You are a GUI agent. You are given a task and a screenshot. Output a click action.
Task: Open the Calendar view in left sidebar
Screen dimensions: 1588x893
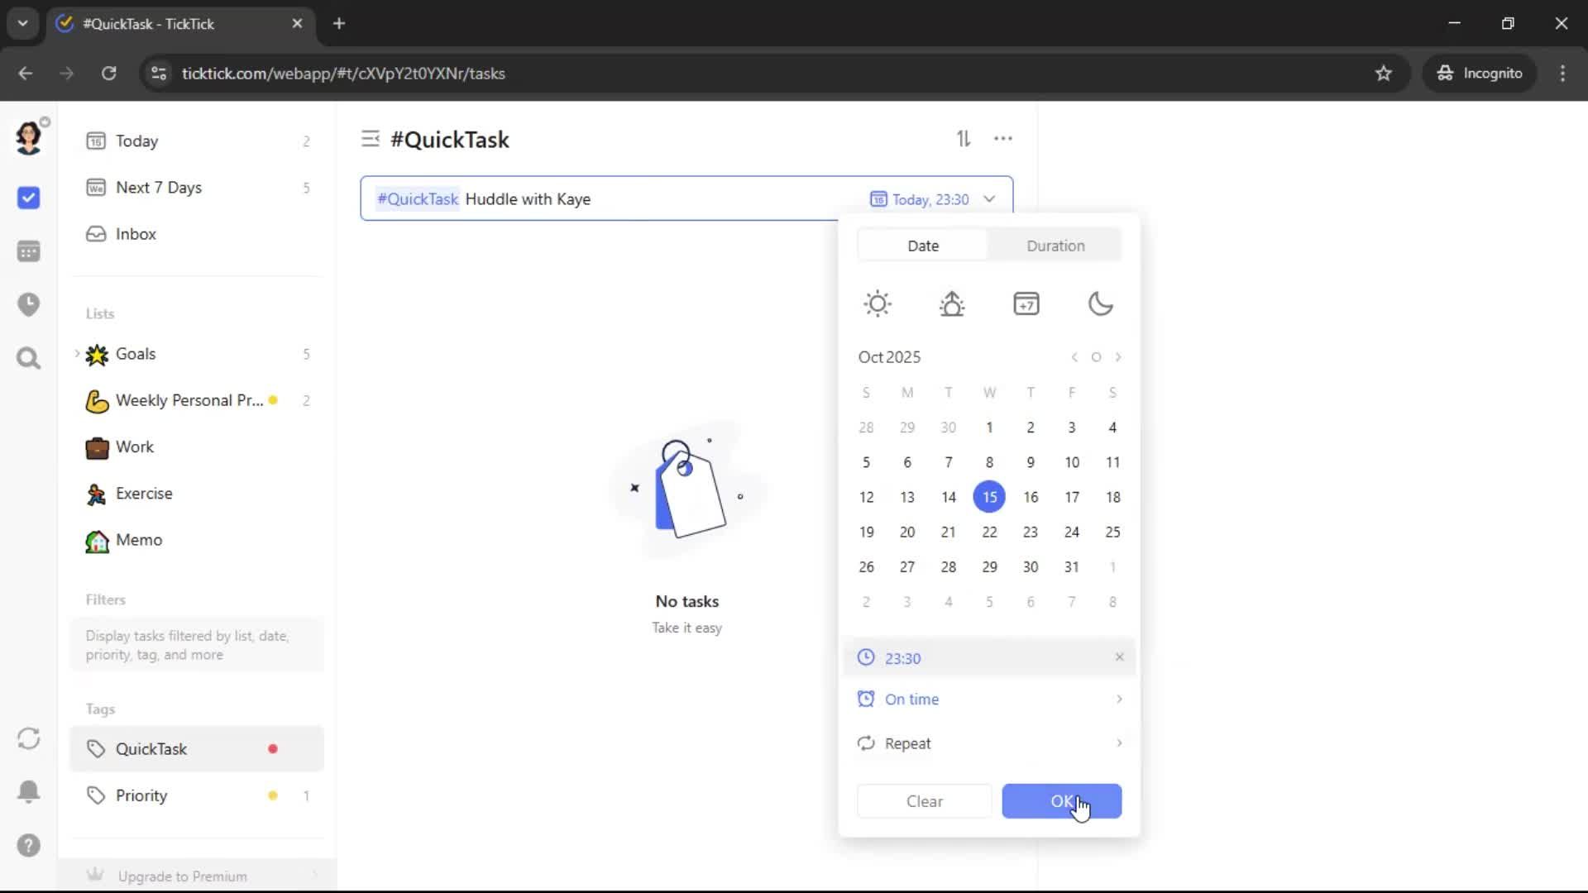point(29,251)
